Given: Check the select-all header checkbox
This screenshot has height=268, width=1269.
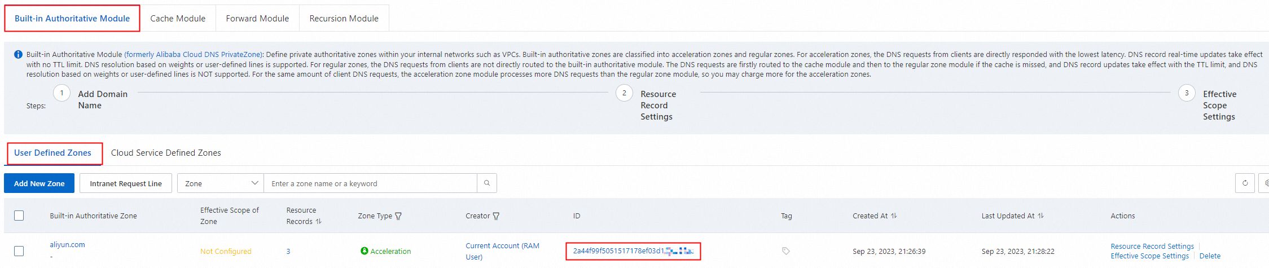Looking at the screenshot, I should [19, 216].
